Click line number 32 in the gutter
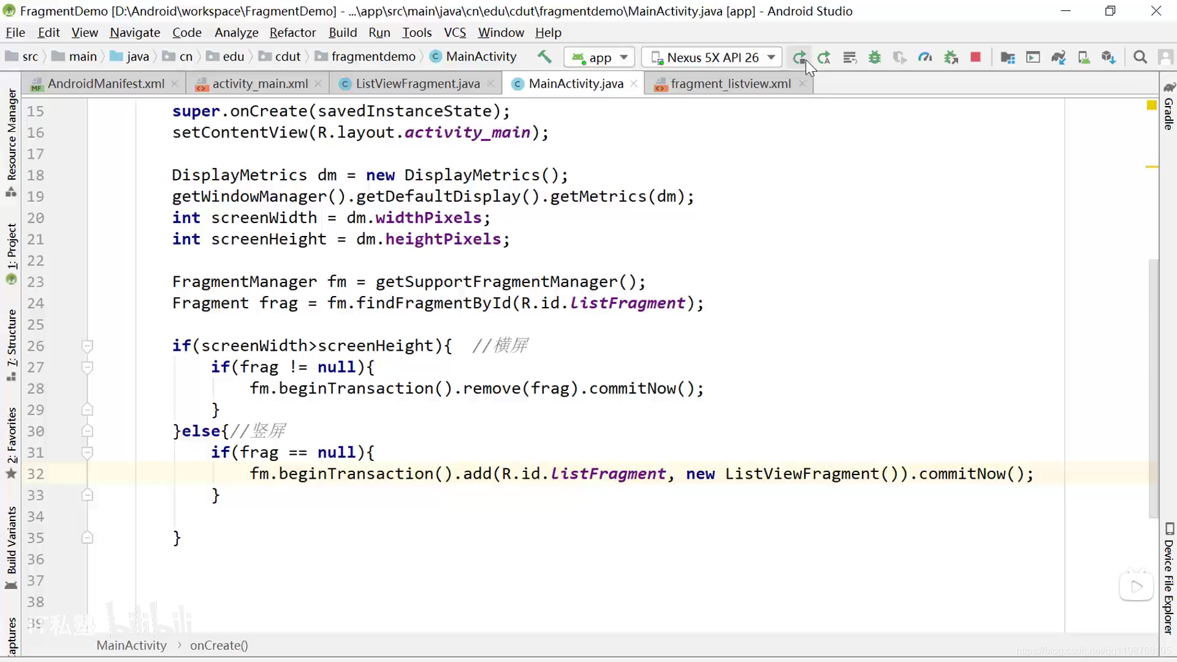Viewport: 1177px width, 662px height. coord(36,474)
